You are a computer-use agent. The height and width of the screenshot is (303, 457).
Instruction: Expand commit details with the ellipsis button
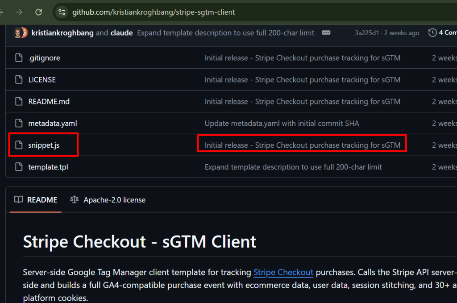pos(326,33)
